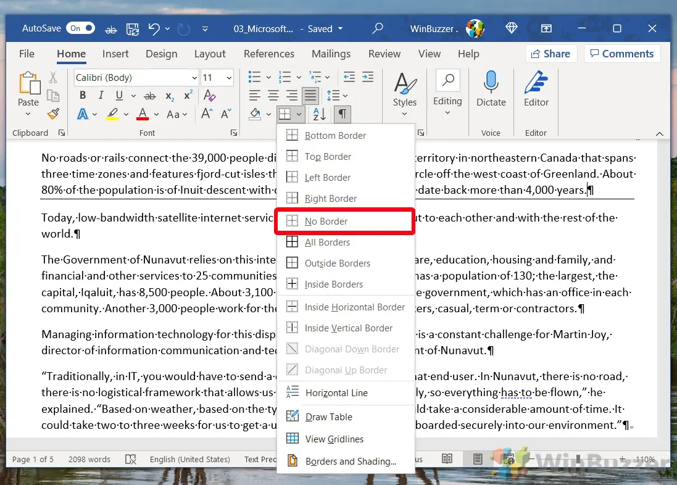
Task: Toggle paragraph marks display
Action: click(x=342, y=114)
